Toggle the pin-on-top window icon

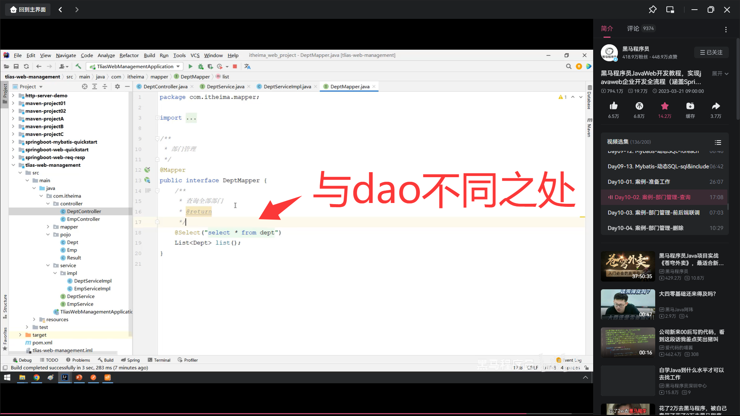653,10
